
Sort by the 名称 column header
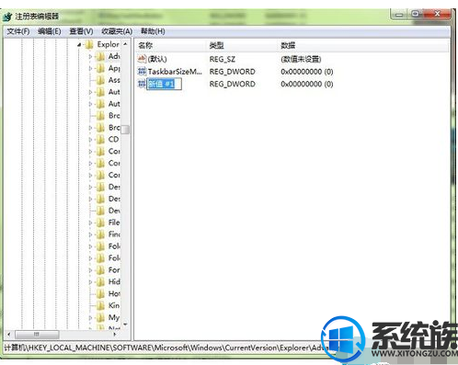coord(170,46)
